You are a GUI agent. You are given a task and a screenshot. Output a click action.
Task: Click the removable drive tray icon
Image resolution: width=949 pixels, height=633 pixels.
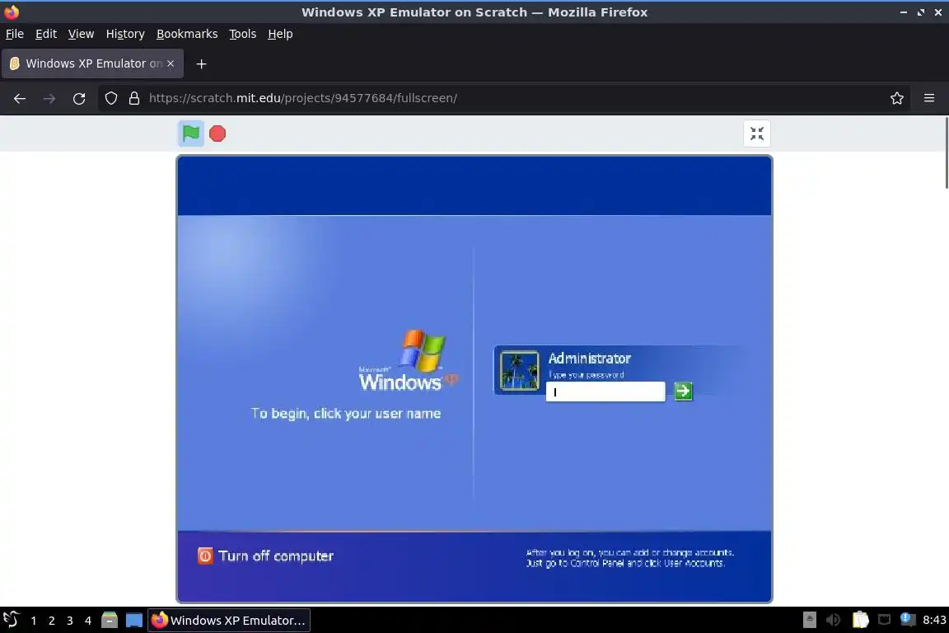point(809,620)
